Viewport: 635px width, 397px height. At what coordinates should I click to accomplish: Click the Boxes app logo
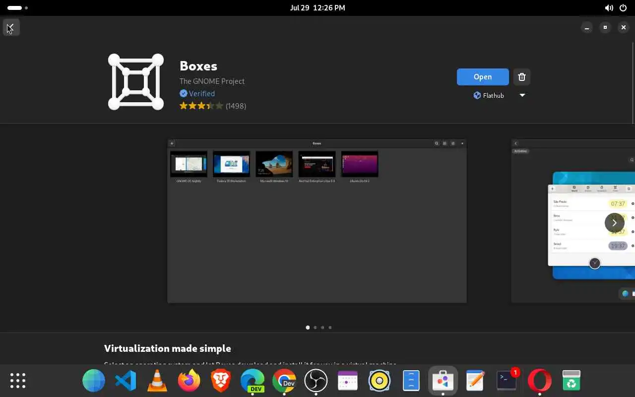tap(136, 82)
